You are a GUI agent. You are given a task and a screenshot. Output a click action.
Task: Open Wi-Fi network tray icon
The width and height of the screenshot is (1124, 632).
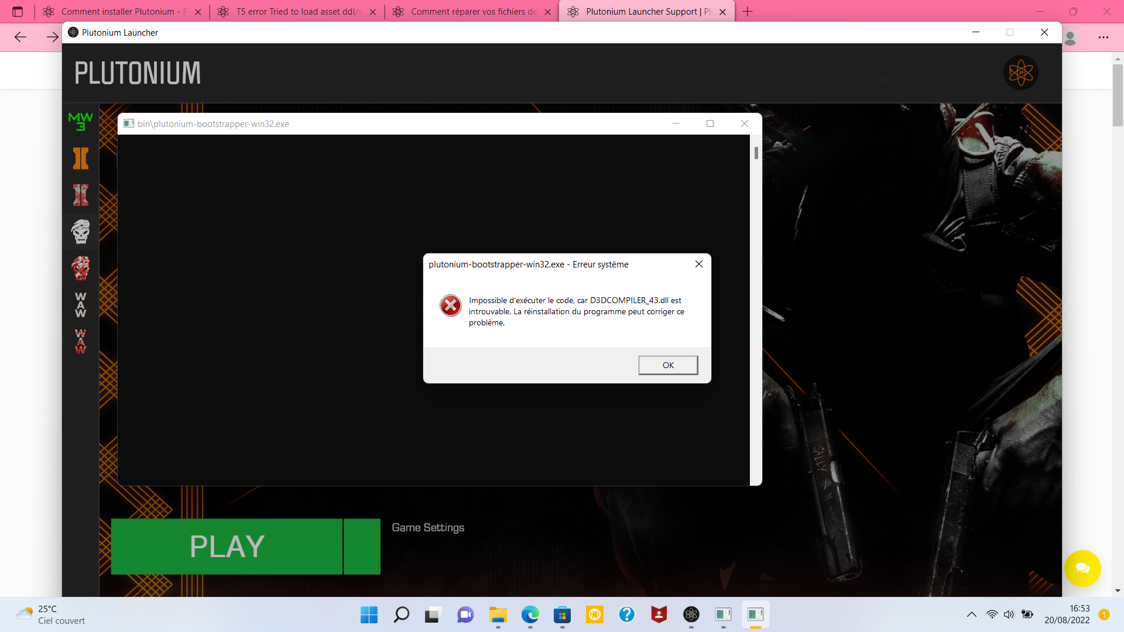992,614
